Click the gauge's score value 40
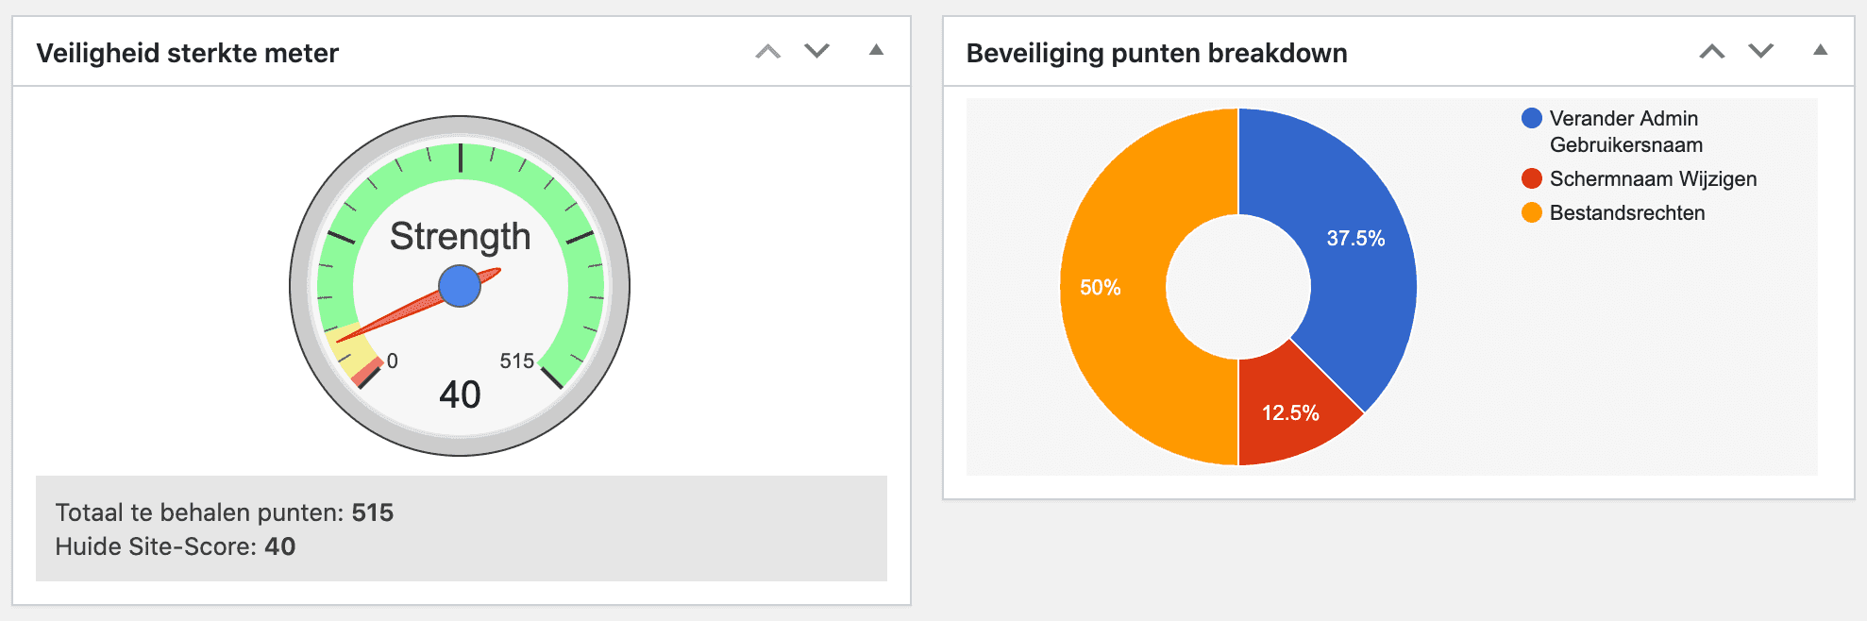1867x621 pixels. click(x=460, y=394)
